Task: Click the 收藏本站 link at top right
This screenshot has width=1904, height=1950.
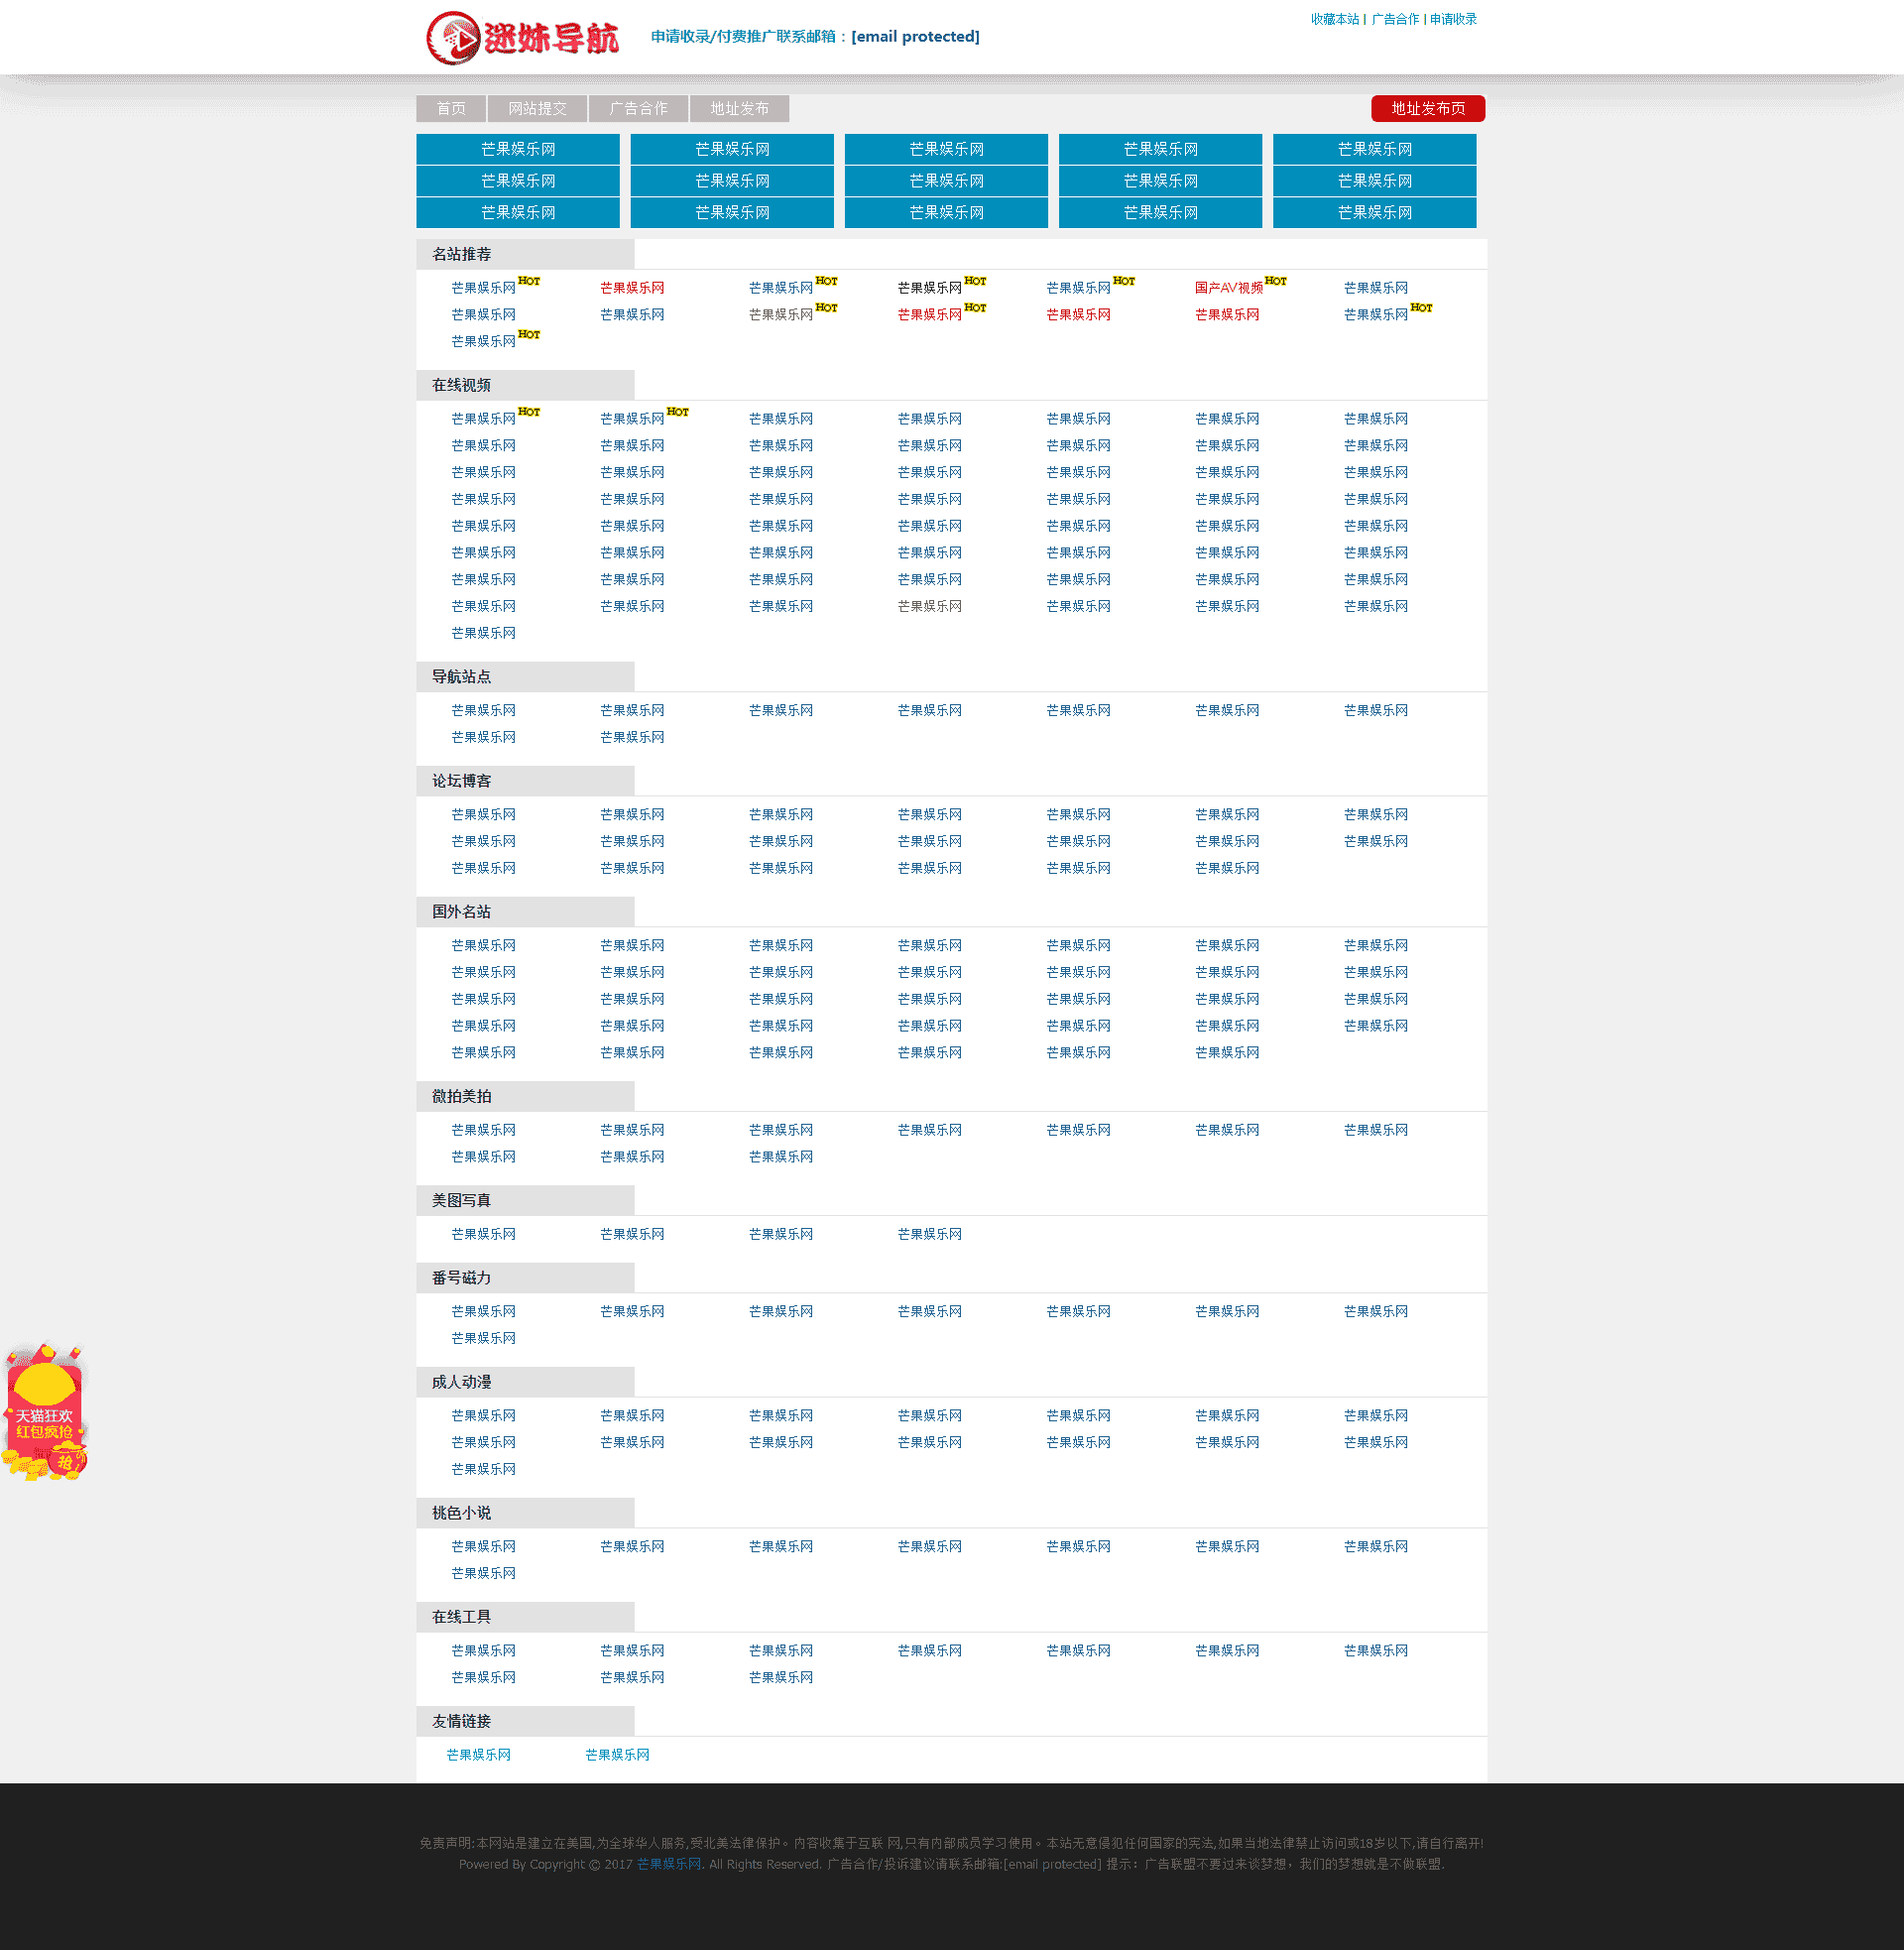Action: pyautogui.click(x=1334, y=19)
